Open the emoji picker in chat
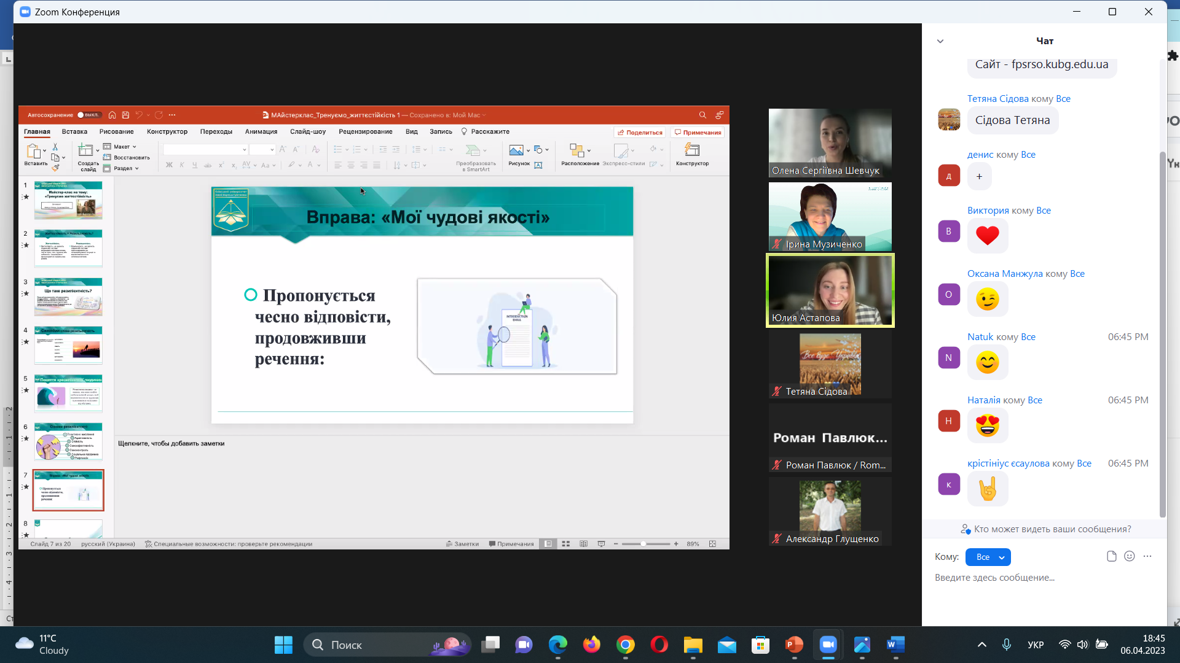 click(x=1130, y=556)
